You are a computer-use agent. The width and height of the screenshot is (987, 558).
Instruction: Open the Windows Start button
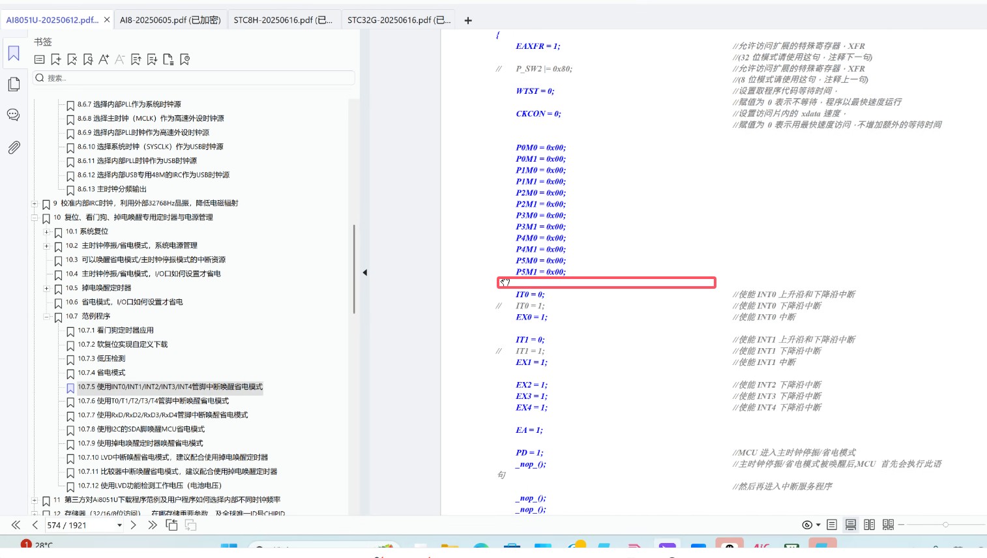(x=229, y=548)
